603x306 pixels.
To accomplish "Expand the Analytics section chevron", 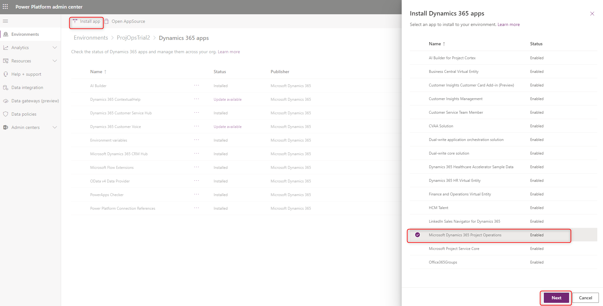I will pos(55,48).
